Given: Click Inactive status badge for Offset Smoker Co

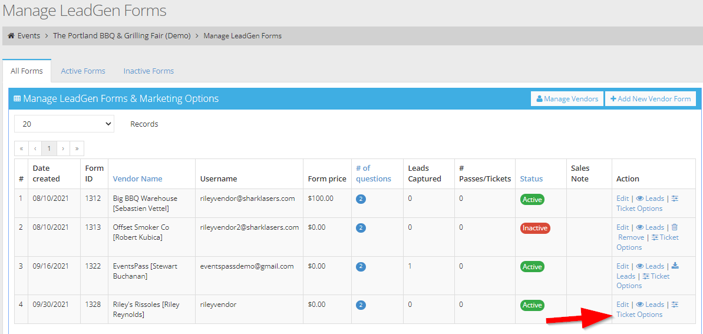Looking at the screenshot, I should [535, 228].
